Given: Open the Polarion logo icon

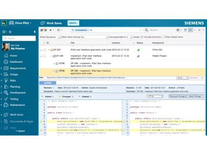Looking at the screenshot, I should point(4,23).
